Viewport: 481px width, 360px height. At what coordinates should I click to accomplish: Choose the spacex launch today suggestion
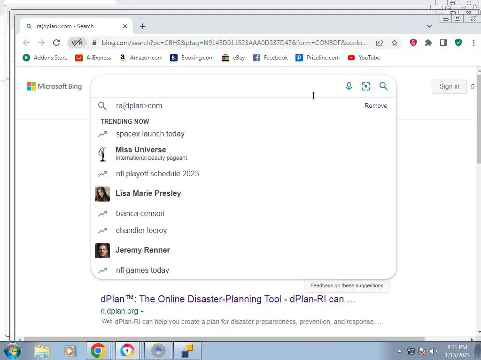pos(244,134)
